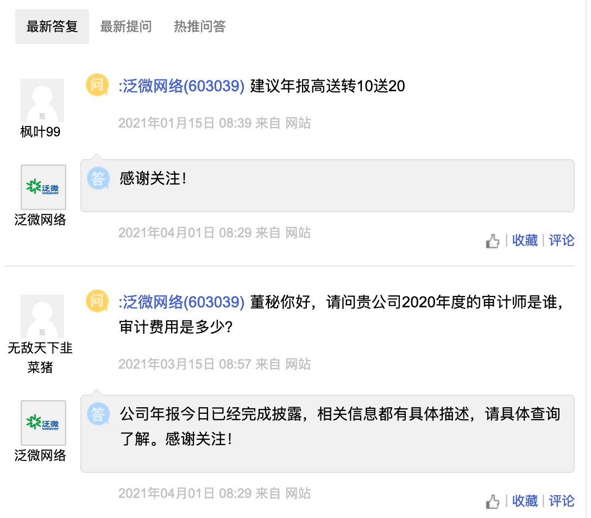Select the 热推问答 tab
This screenshot has height=518, width=591.
click(x=200, y=27)
